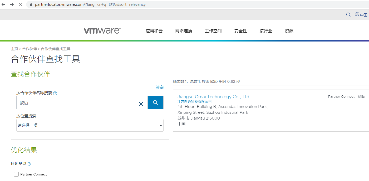The image size is (369, 181).
Task: Submit the search with the blue magnifier button
Action: coord(155,102)
